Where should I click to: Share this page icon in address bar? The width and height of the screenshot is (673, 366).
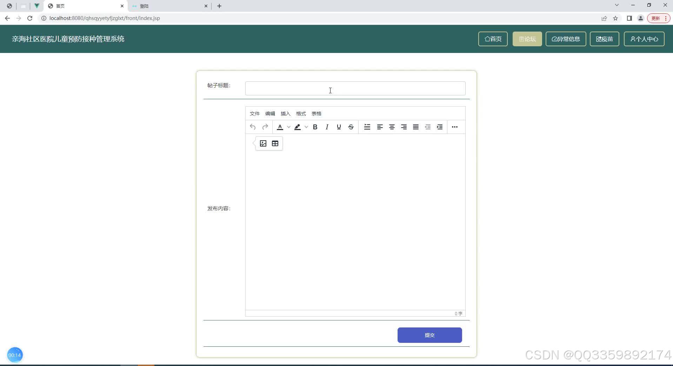(604, 18)
